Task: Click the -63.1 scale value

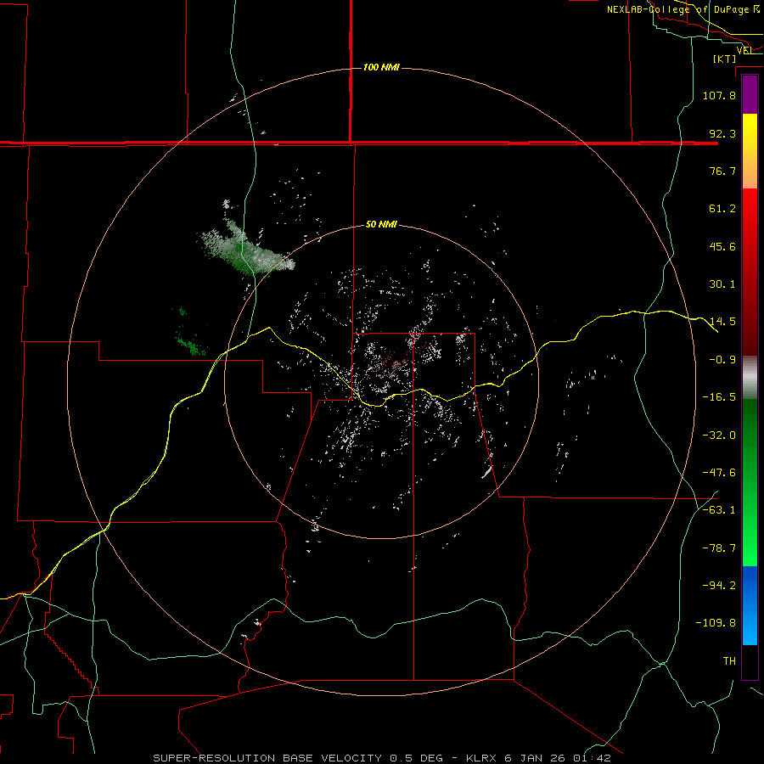Action: 719,510
